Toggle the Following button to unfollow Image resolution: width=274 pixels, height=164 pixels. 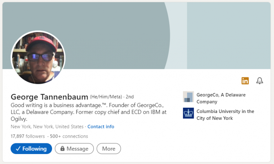31,149
